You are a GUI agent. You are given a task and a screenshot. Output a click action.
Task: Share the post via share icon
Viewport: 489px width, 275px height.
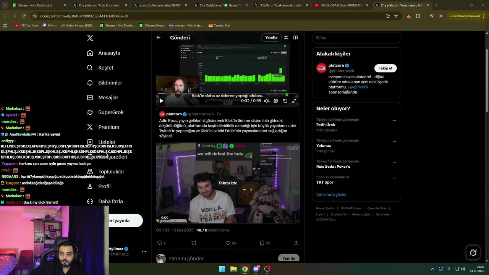(296, 243)
